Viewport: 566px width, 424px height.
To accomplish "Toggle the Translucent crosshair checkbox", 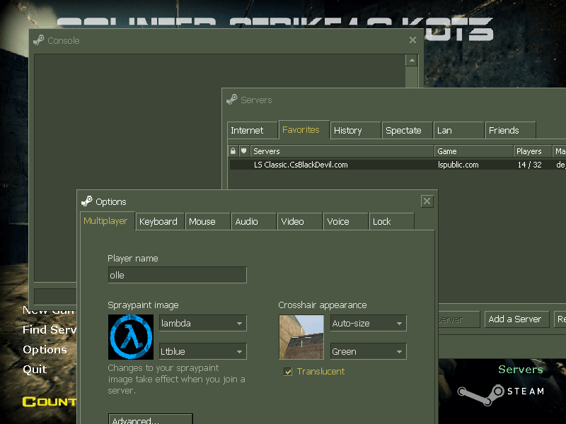I will pyautogui.click(x=288, y=372).
